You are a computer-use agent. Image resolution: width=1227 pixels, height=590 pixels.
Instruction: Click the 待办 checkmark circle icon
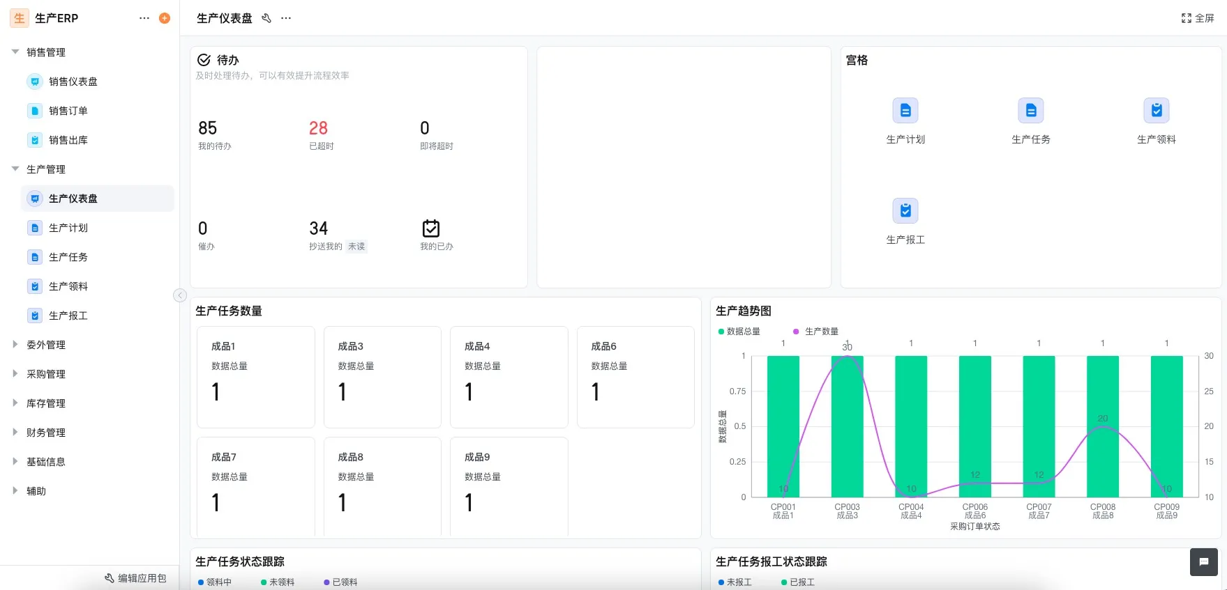[x=204, y=60]
